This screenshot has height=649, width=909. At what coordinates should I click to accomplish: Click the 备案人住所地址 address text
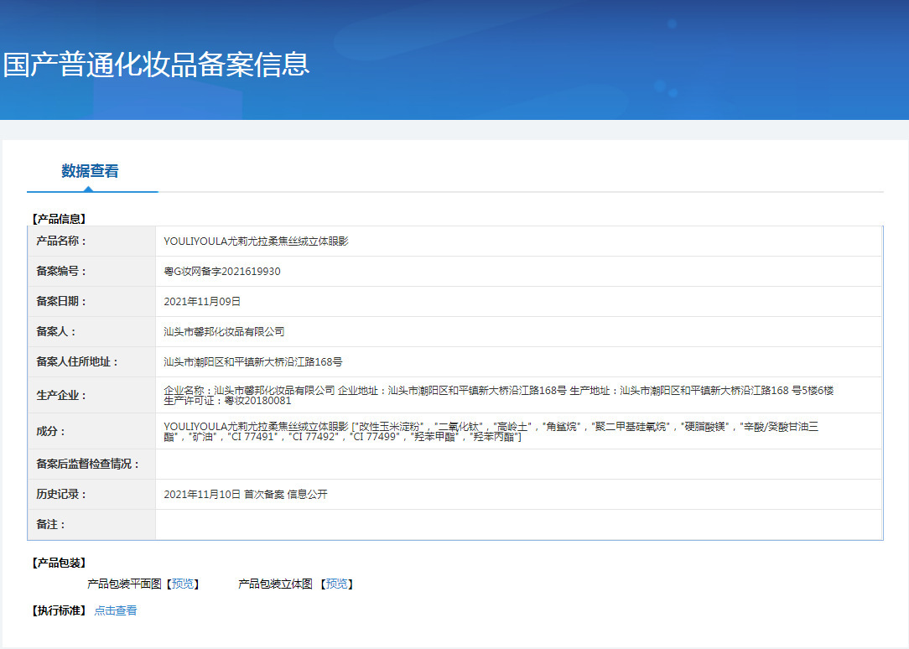[252, 361]
